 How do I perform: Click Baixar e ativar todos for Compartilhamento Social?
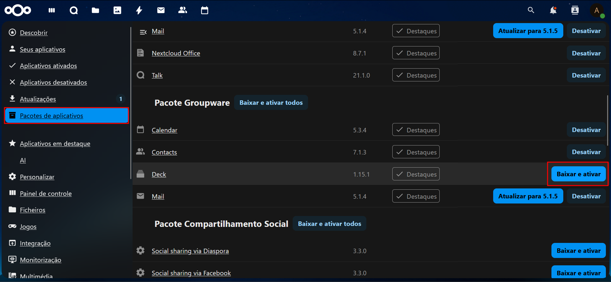[330, 224]
